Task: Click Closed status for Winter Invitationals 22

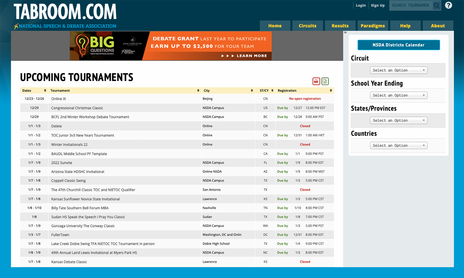Action: pyautogui.click(x=305, y=144)
